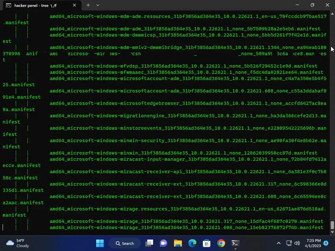Launch Microsoft Edge from taskbar

pos(192,243)
